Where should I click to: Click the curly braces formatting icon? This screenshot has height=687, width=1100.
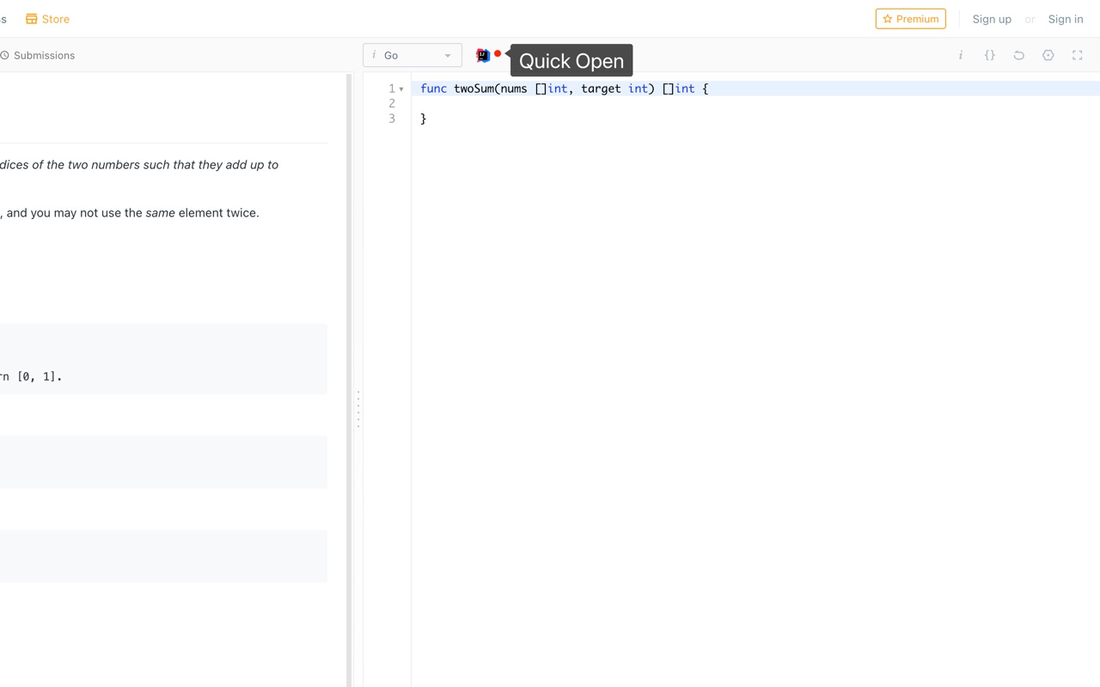989,55
